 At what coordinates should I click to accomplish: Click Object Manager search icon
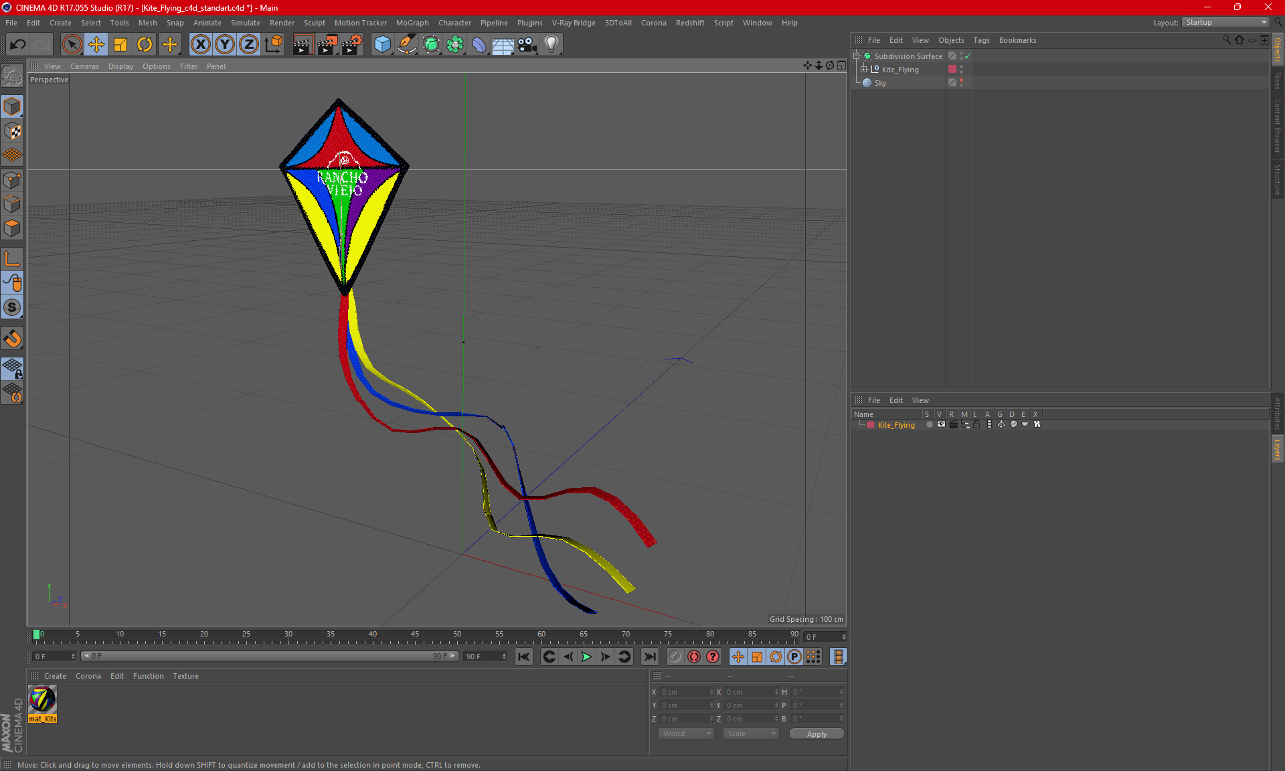[x=1226, y=40]
